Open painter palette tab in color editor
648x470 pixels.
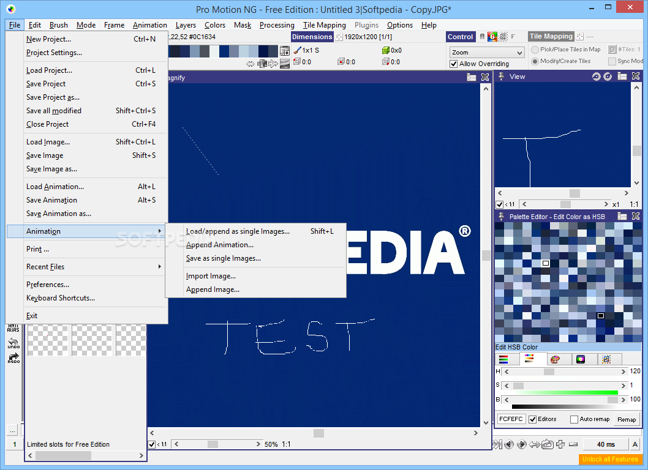pos(555,359)
